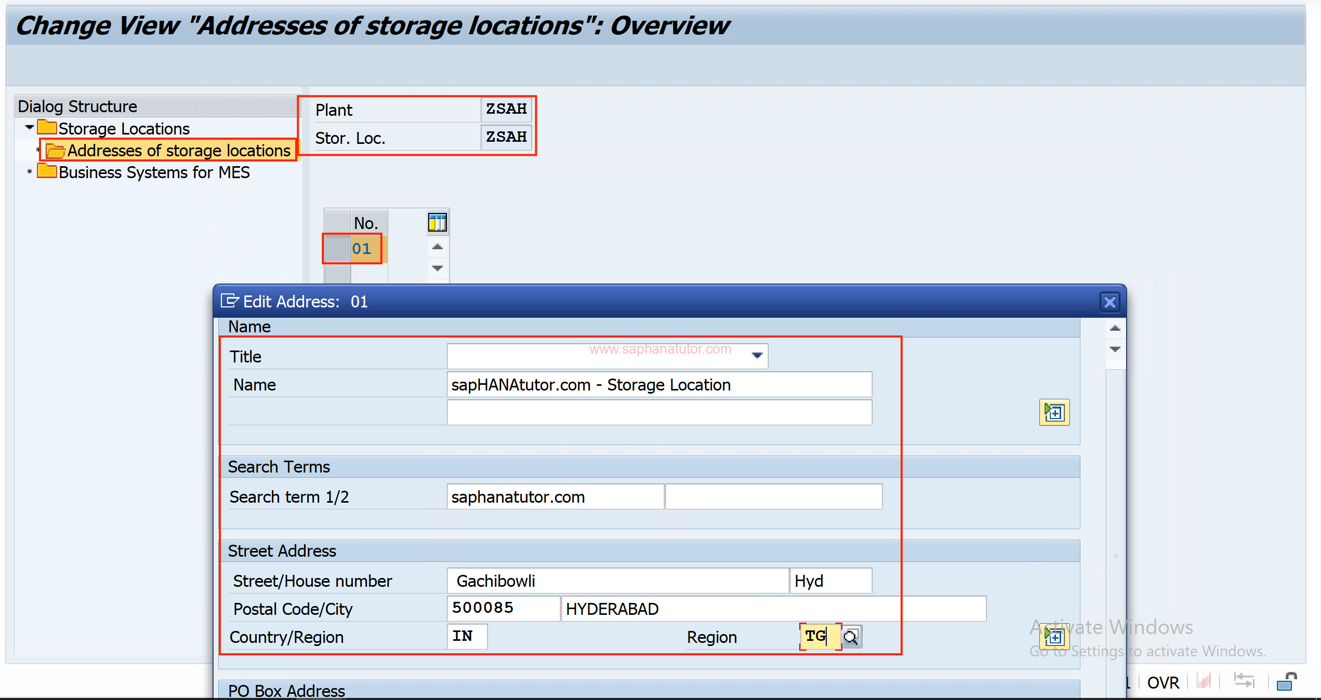1321x700 pixels.
Task: Click Postal Code field 500085
Action: [503, 609]
